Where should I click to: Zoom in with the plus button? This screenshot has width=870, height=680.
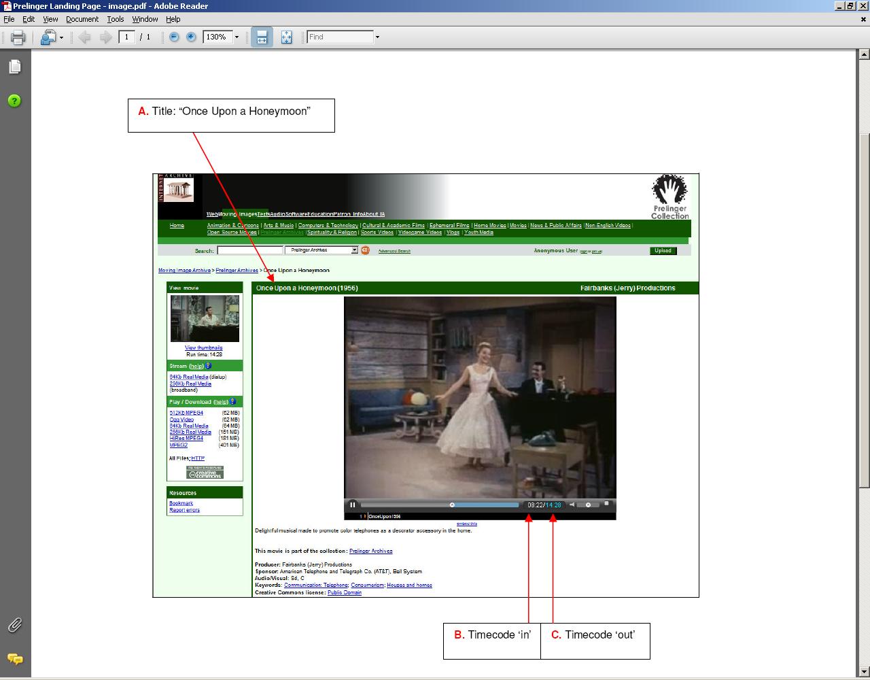click(191, 37)
